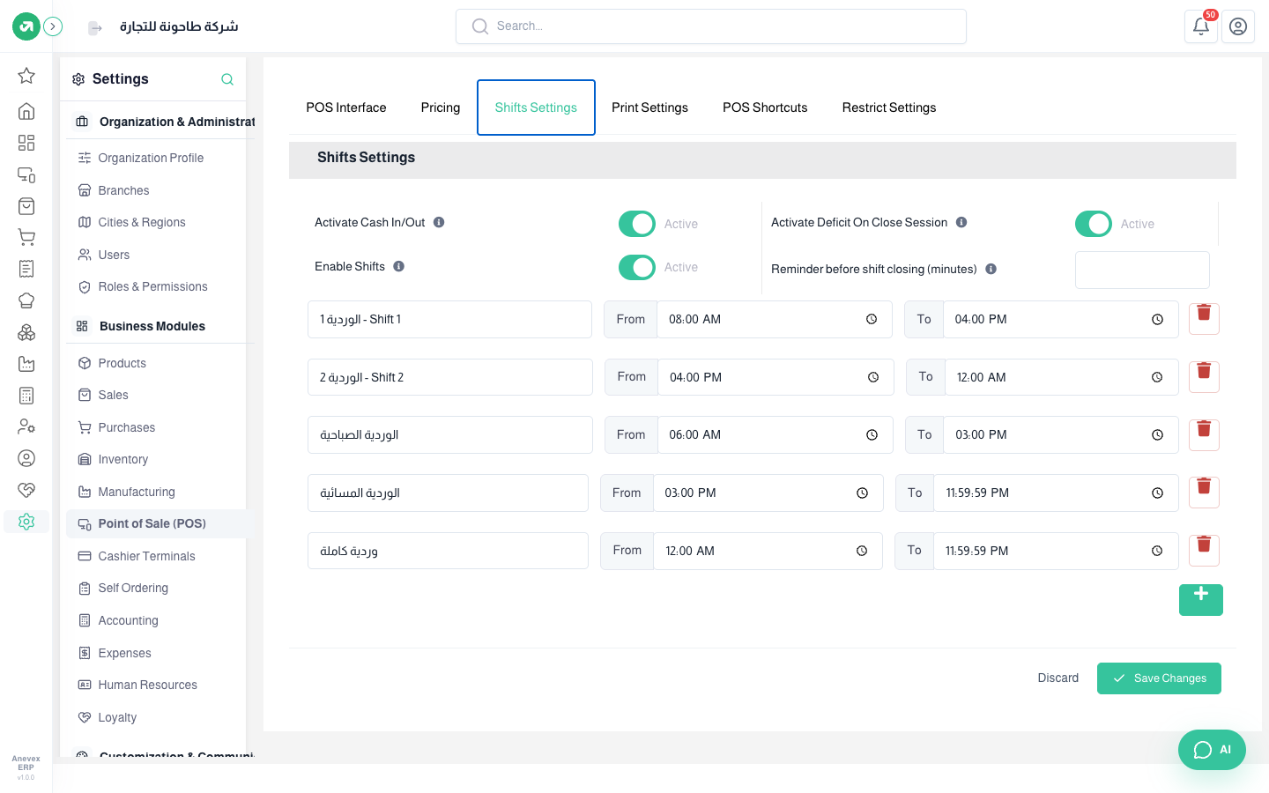Click the top Search field
Image resolution: width=1269 pixels, height=793 pixels.
711,26
